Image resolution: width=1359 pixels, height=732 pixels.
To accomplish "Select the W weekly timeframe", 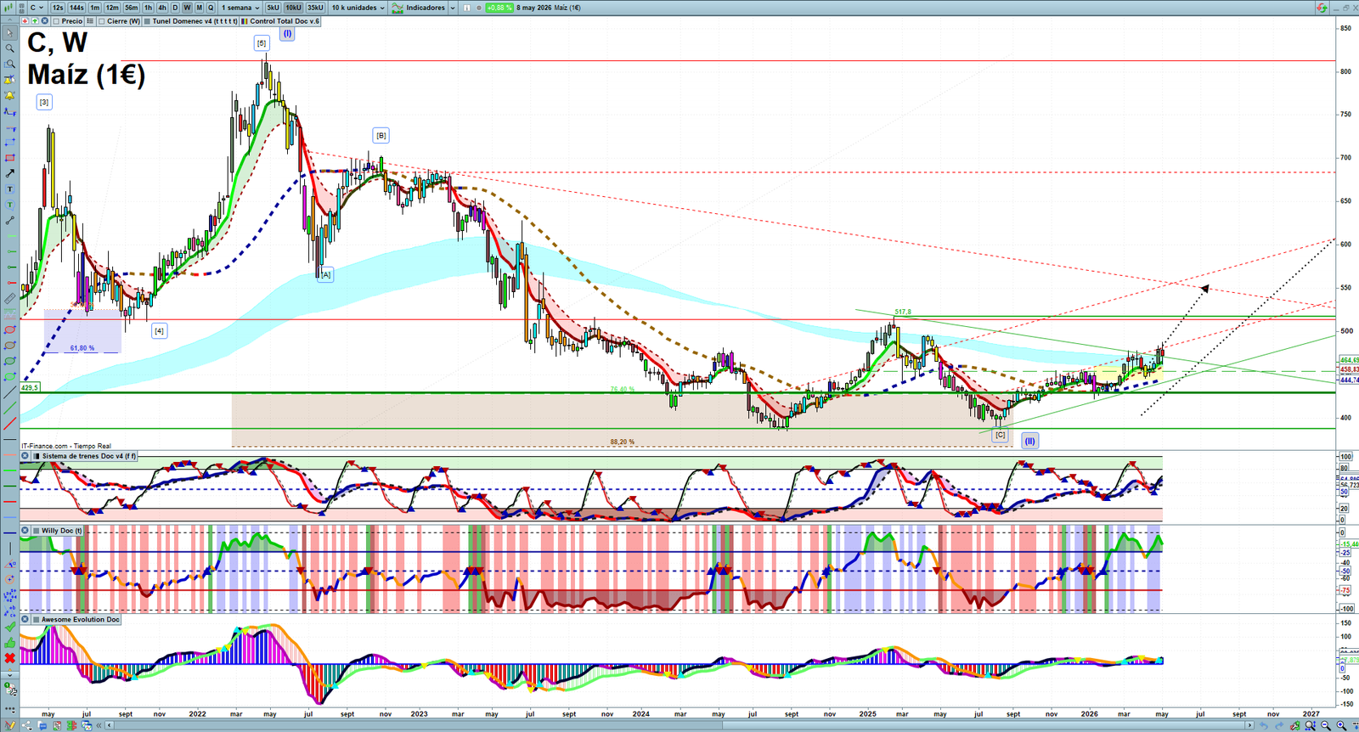I will tap(187, 8).
